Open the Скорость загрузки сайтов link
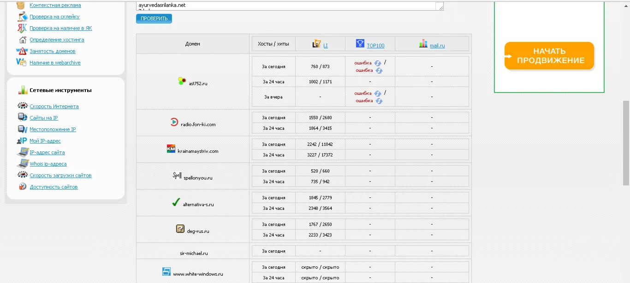 60,176
